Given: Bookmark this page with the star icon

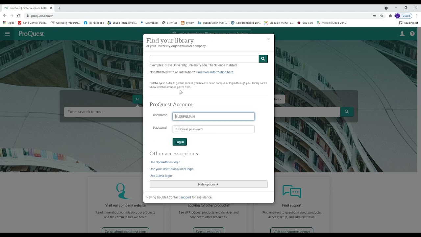Looking at the screenshot, I should [382, 16].
